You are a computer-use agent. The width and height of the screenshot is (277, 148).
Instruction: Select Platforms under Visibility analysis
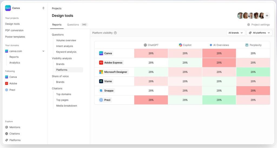(68, 70)
